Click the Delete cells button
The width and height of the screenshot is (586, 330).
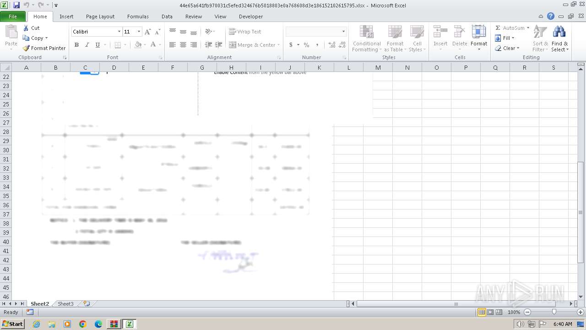coord(460,38)
